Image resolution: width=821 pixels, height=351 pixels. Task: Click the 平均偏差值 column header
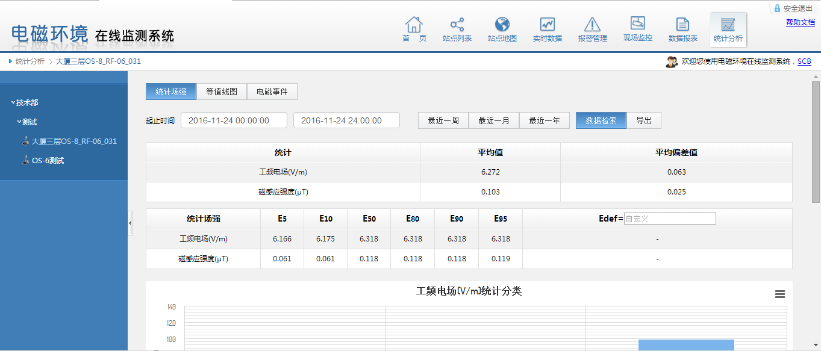(676, 152)
